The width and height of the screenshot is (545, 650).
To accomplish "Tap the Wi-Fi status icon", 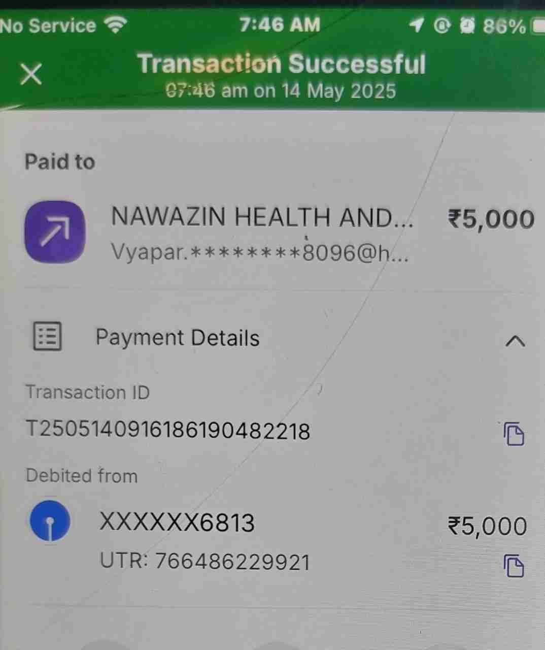I will point(116,25).
